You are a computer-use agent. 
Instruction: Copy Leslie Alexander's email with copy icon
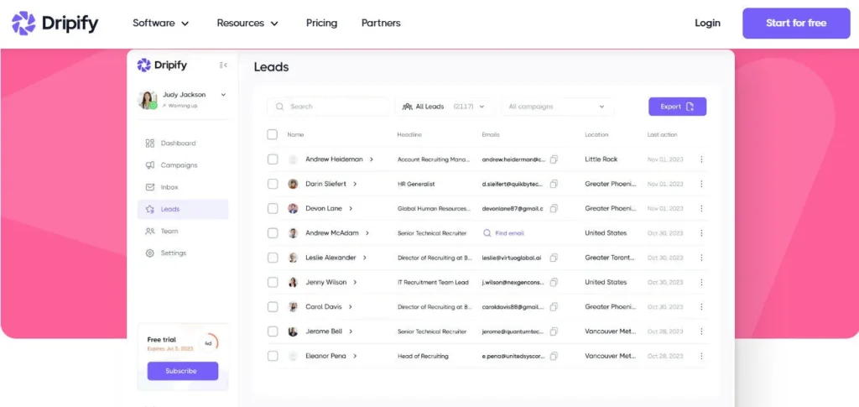pyautogui.click(x=554, y=258)
